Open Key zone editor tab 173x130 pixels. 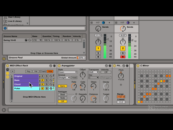[29, 71]
